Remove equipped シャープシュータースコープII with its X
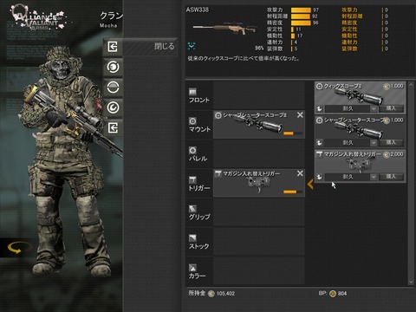 pos(300,115)
